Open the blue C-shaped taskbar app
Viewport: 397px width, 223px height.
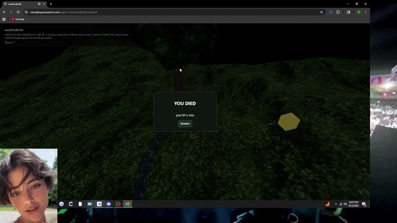pos(71,204)
